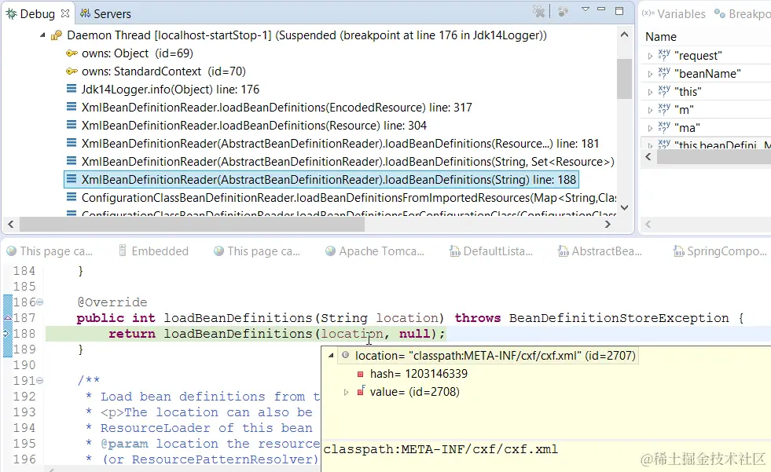Maximize the Debug view panel
771x472 pixels.
619,10
